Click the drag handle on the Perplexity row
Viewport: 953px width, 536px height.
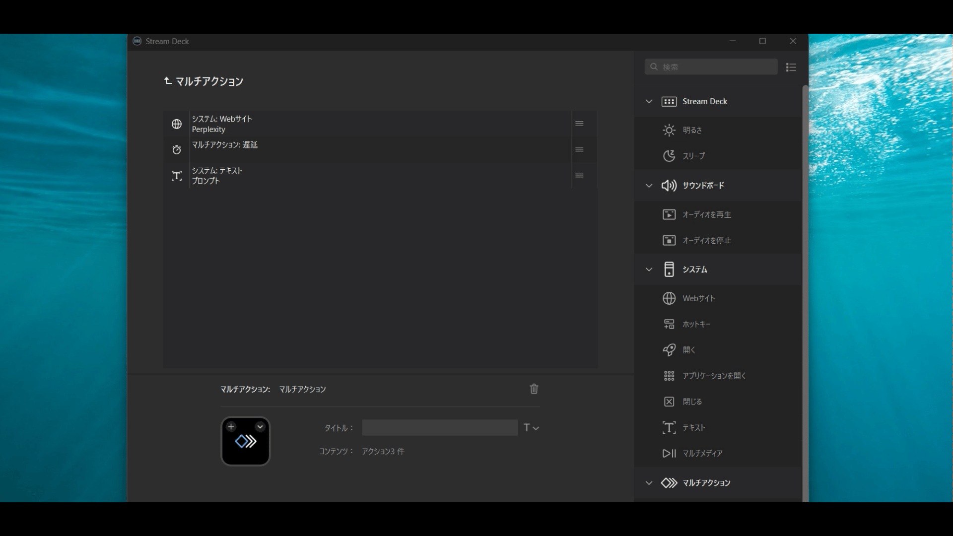point(579,124)
